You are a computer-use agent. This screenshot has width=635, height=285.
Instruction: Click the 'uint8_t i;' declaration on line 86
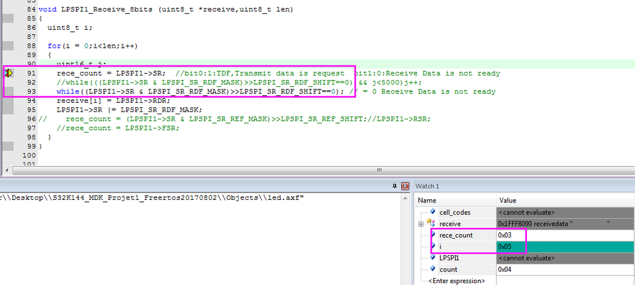pyautogui.click(x=70, y=28)
